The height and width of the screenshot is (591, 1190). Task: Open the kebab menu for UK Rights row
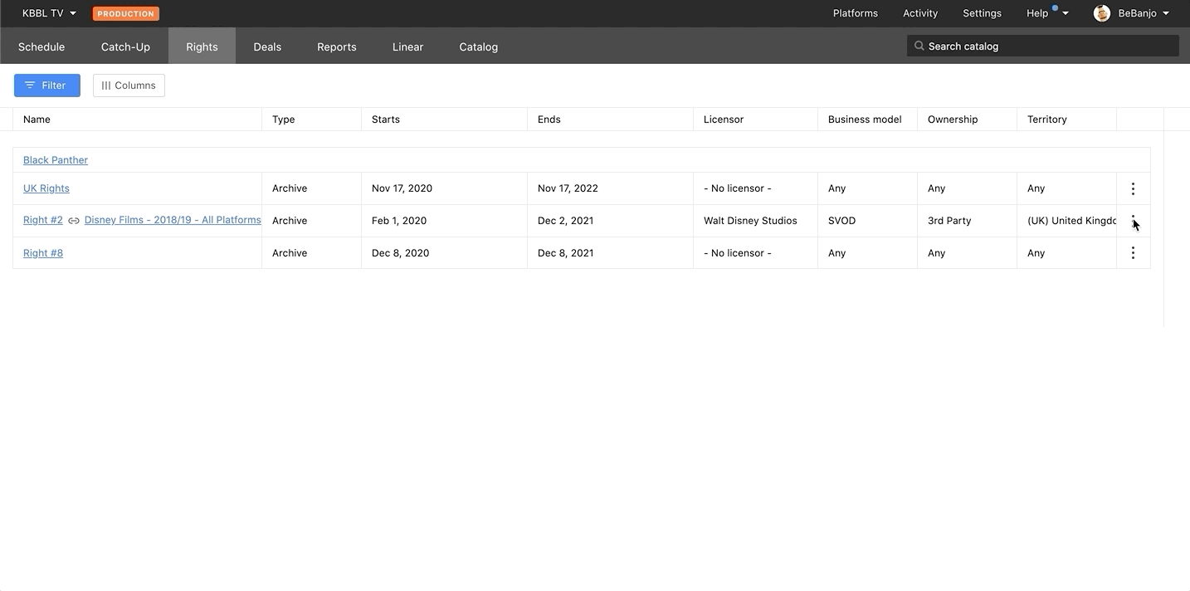(x=1133, y=188)
